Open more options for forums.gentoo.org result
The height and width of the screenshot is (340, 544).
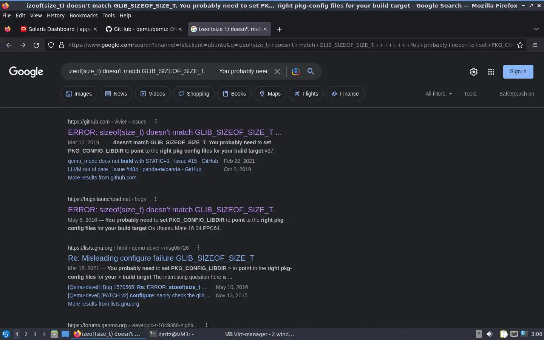(206, 325)
